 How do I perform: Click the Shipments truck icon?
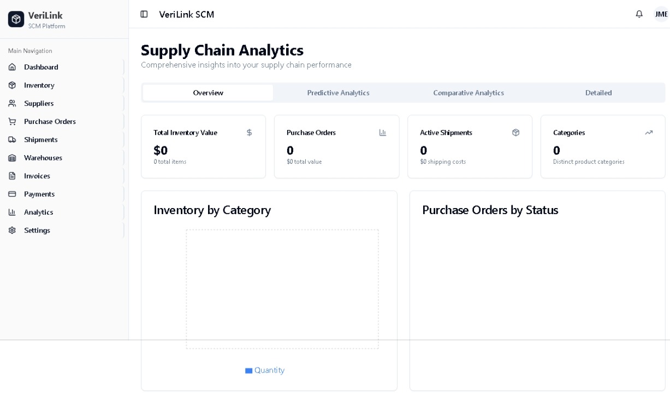click(12, 140)
